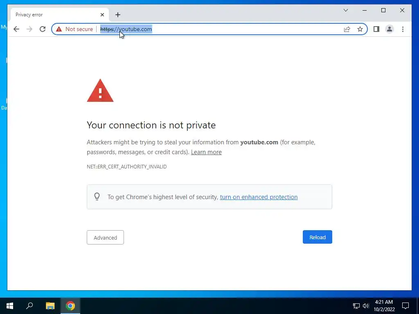Click the 'Your connection is not private' heading
419x314 pixels.
(x=151, y=125)
